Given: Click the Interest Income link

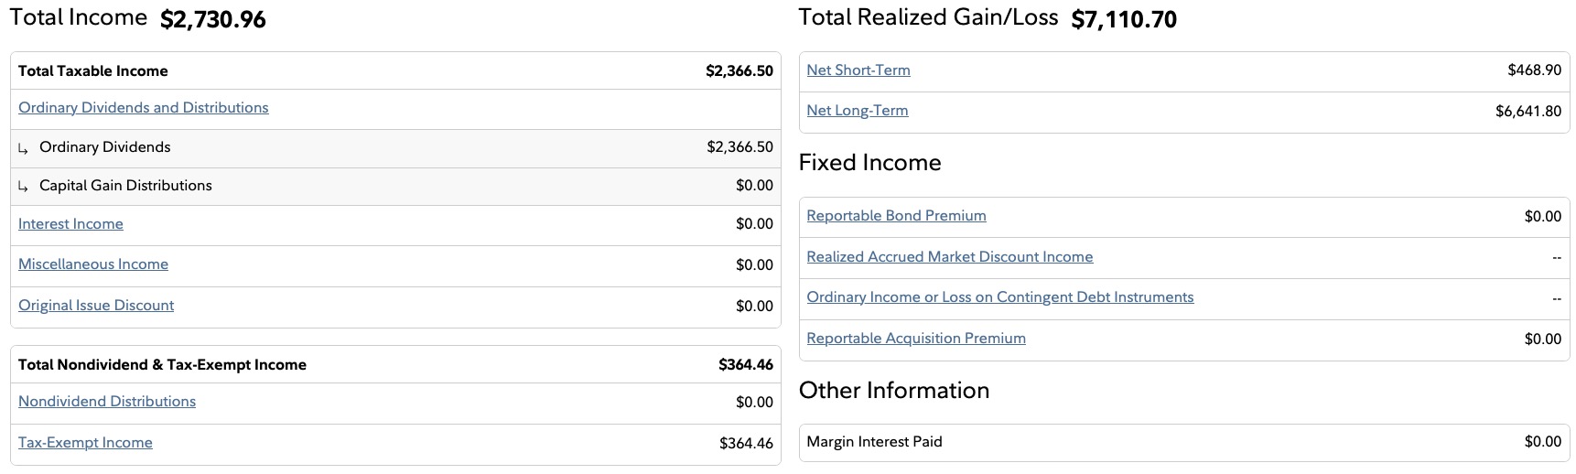Looking at the screenshot, I should [70, 224].
